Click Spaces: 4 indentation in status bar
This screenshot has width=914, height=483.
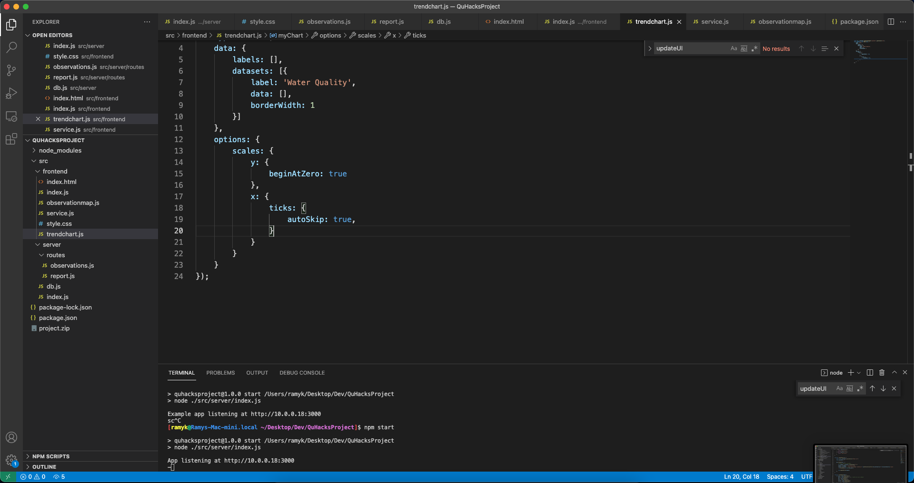click(x=780, y=477)
